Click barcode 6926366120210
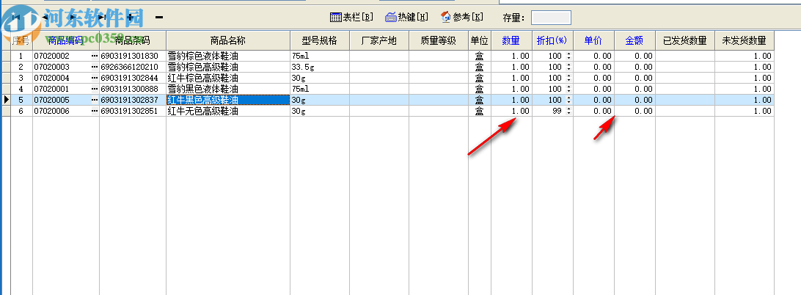Screen dimensions: 801x295 tap(130, 67)
